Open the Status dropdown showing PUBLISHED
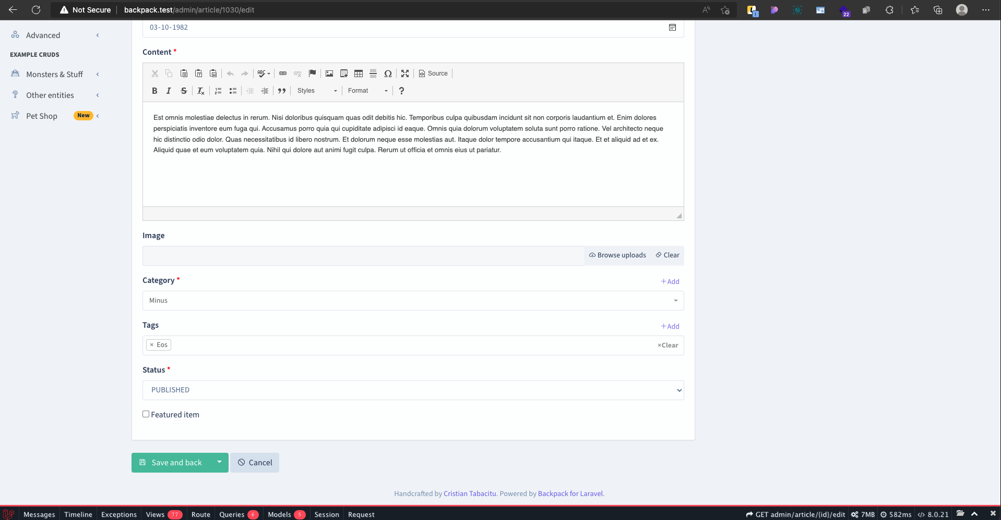Viewport: 1001px width, 520px height. tap(412, 390)
